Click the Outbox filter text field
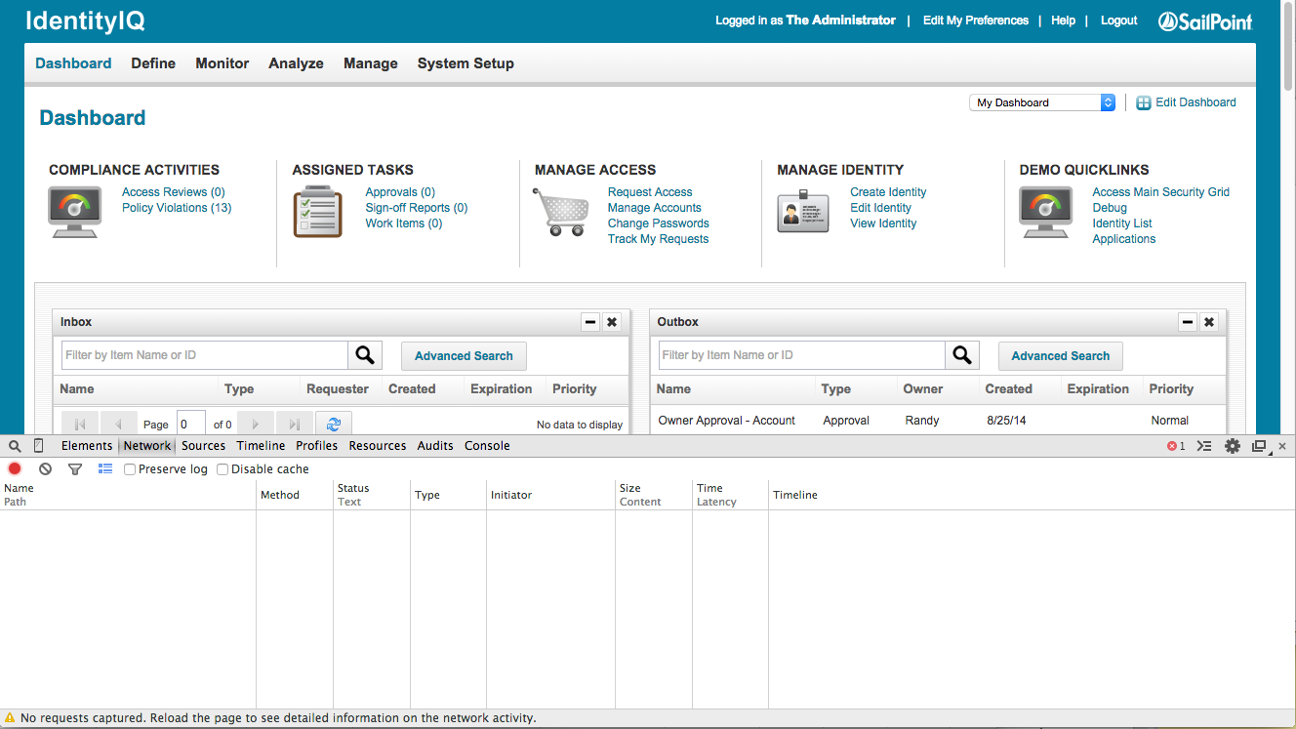Image resolution: width=1296 pixels, height=729 pixels. point(801,355)
